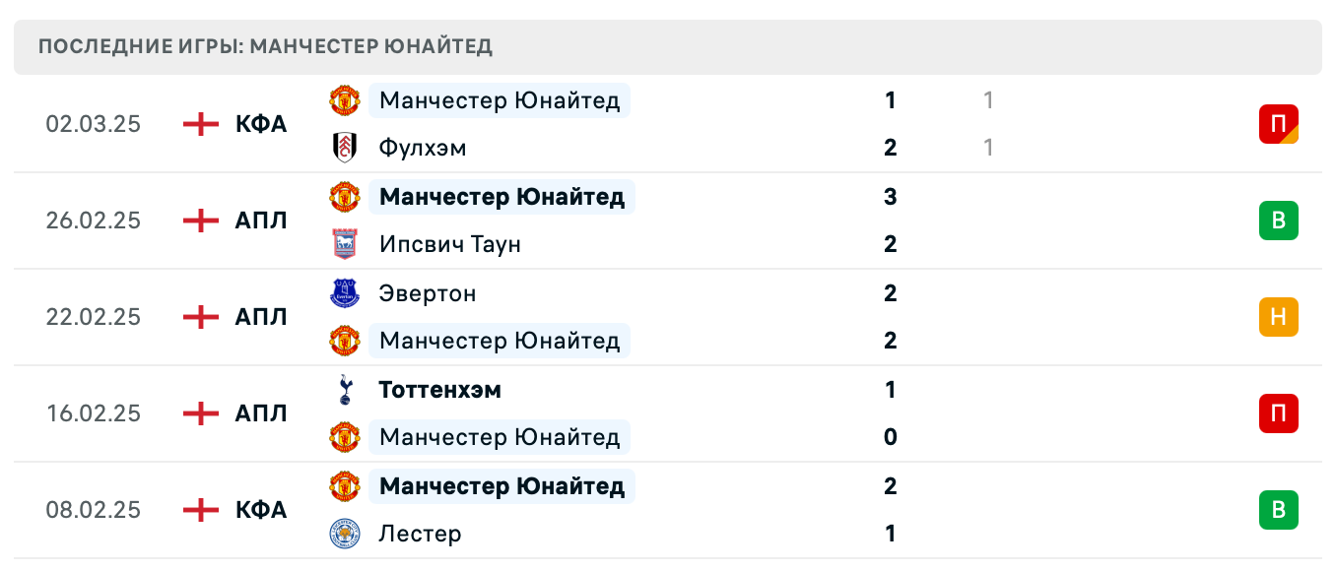Click the Tottenham club crest icon
Image resolution: width=1336 pixels, height=571 pixels.
(344, 390)
